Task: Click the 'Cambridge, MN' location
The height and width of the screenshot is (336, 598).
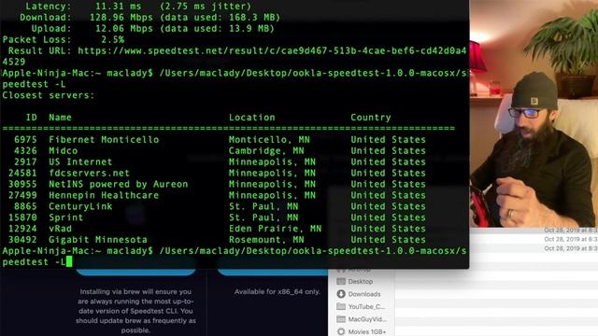Action: [266, 151]
